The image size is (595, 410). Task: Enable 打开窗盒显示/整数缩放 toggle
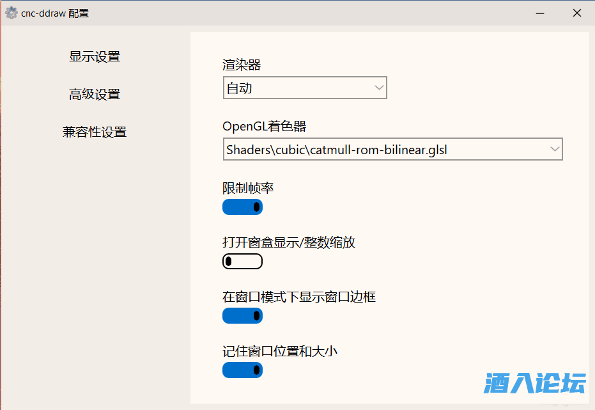242,261
